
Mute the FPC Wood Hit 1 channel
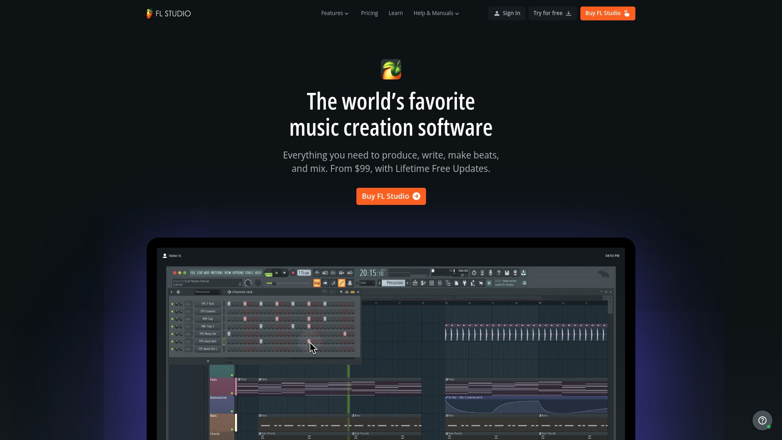[x=172, y=349]
